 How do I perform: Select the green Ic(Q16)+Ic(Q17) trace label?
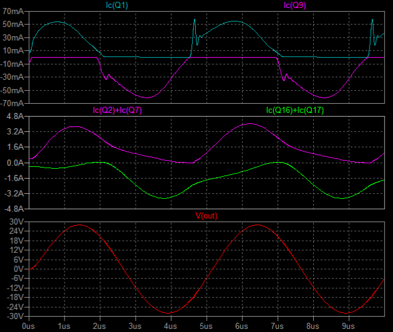[295, 110]
